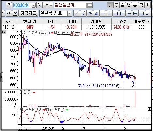Open the 가격지표 price indicator menu

[x=28, y=13]
